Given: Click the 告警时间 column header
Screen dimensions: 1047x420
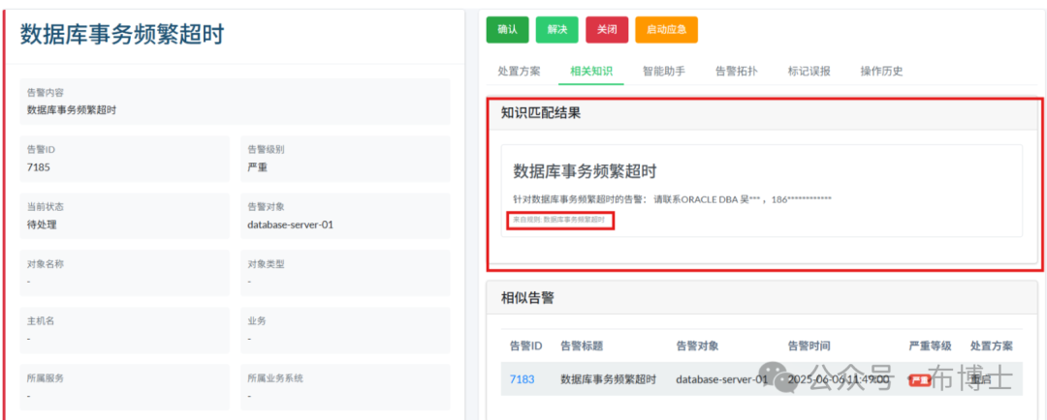Looking at the screenshot, I should click(809, 346).
